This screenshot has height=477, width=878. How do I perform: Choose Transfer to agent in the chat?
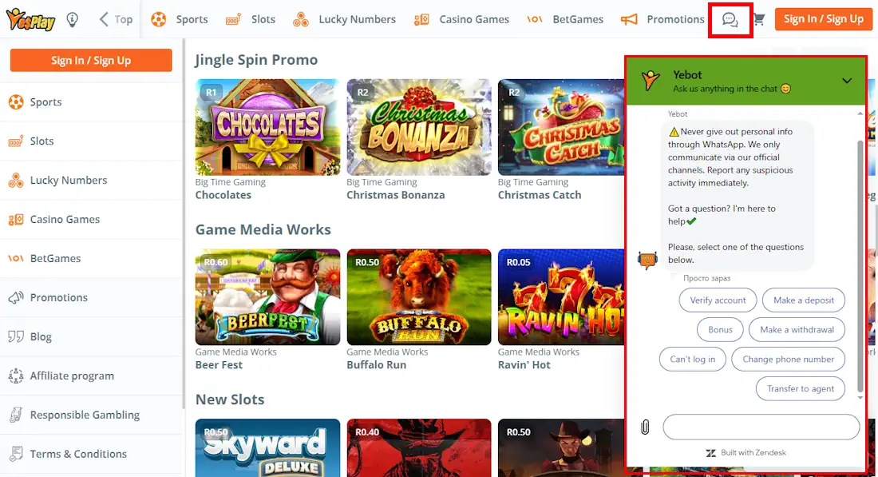click(x=800, y=388)
